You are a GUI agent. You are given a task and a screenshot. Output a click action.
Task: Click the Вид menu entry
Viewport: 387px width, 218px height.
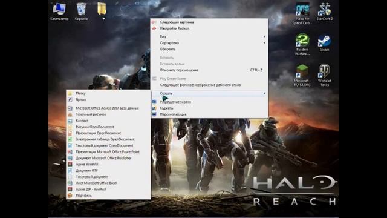(209, 36)
